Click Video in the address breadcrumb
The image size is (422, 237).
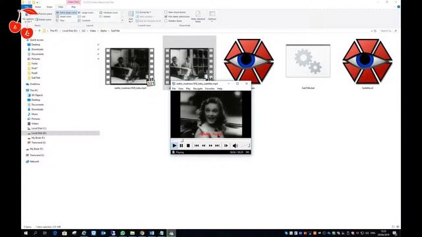[93, 31]
